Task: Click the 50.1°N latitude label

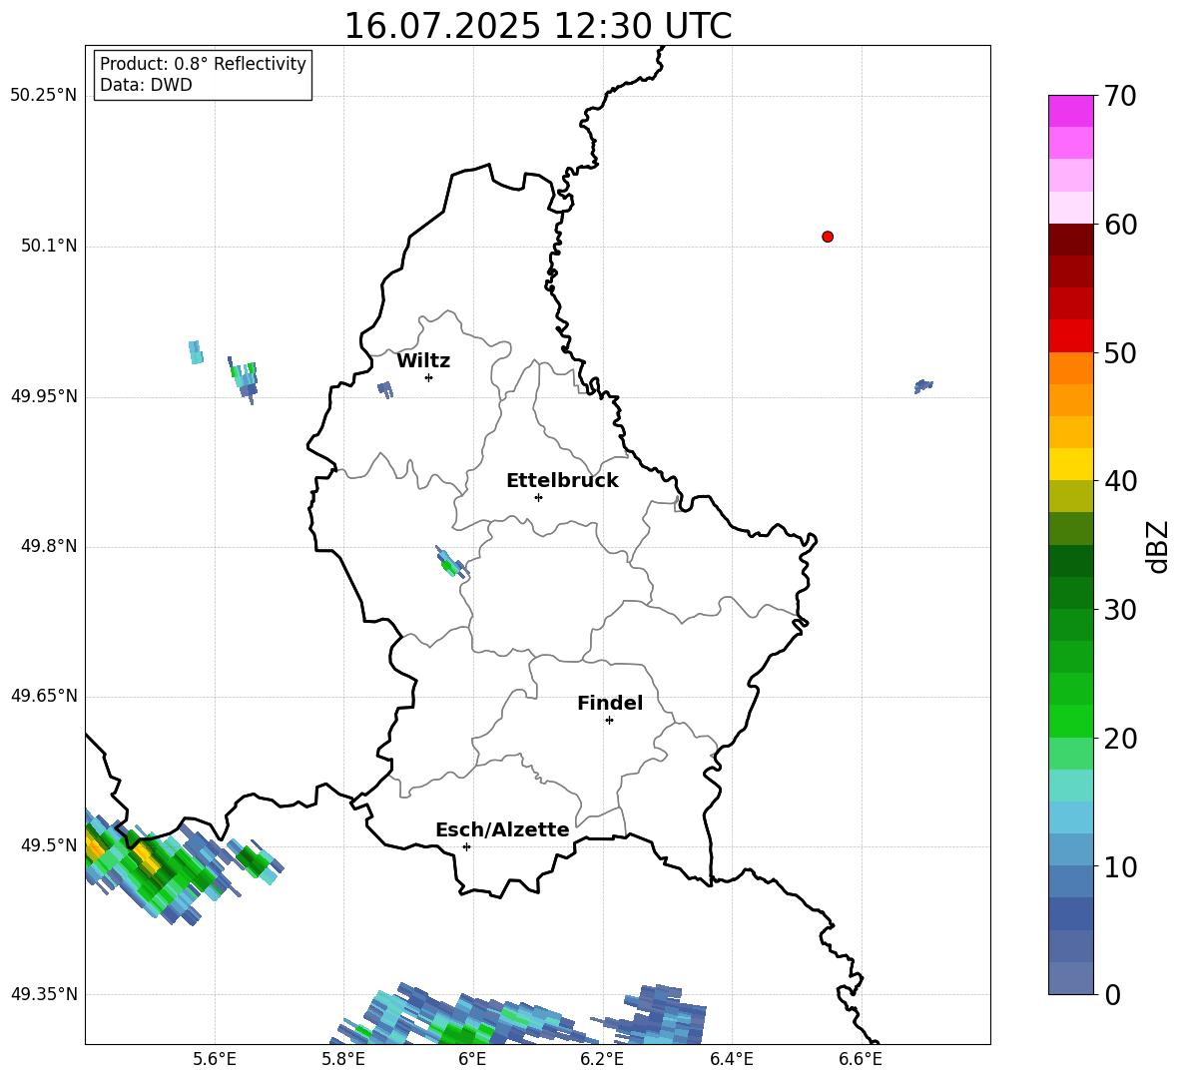Action: 49,246
